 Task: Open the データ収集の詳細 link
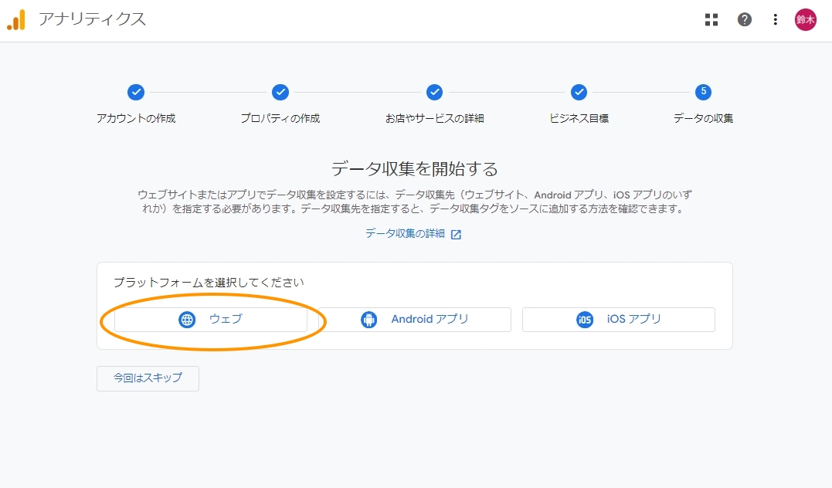405,234
